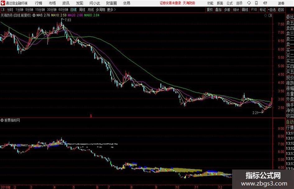Click the 通达信 red app logo
The image size is (294, 189).
[3, 3]
